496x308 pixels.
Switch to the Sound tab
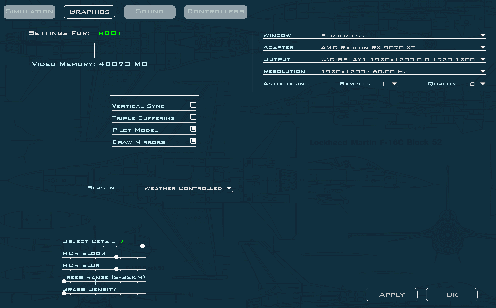pos(150,12)
